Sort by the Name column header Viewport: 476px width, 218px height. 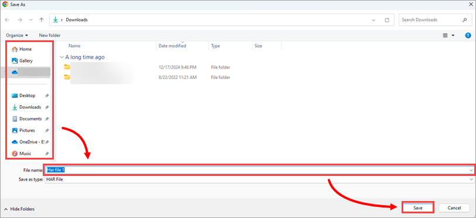click(x=74, y=46)
